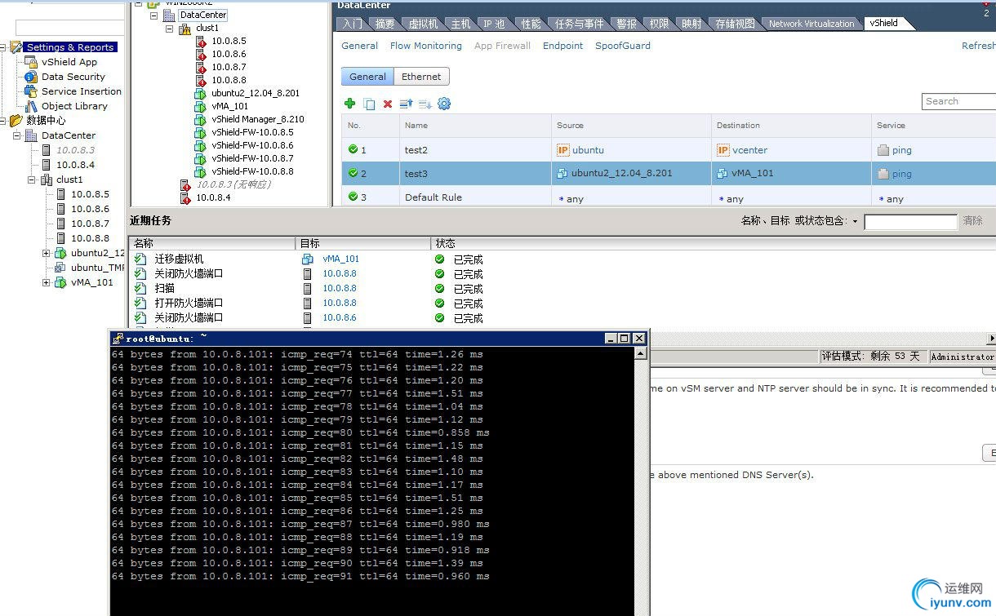The height and width of the screenshot is (616, 996).
Task: Click the Destination column header
Action: (791, 126)
